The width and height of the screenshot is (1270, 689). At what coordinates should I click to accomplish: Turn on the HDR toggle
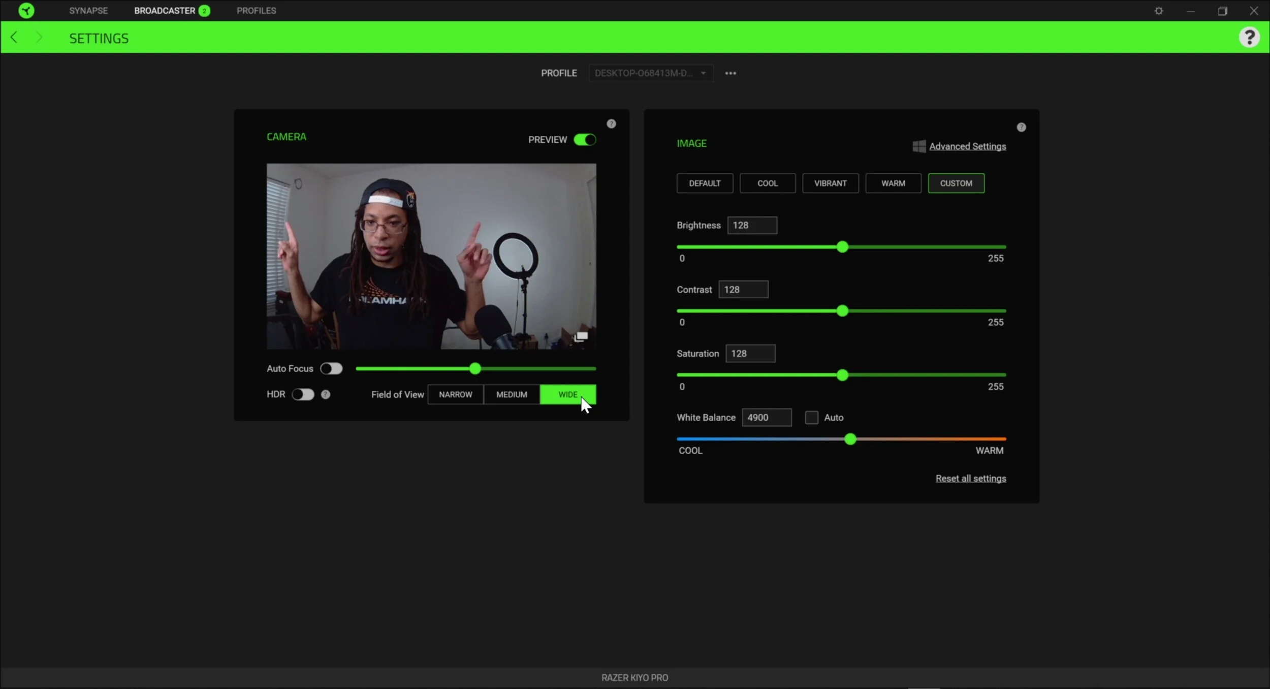[303, 394]
